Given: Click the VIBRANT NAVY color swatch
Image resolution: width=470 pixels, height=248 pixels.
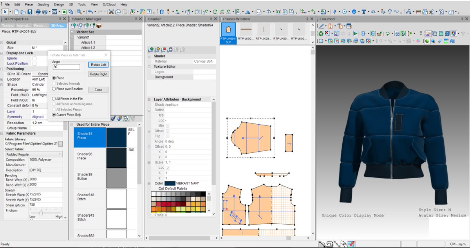Looking at the screenshot, I should [170, 183].
